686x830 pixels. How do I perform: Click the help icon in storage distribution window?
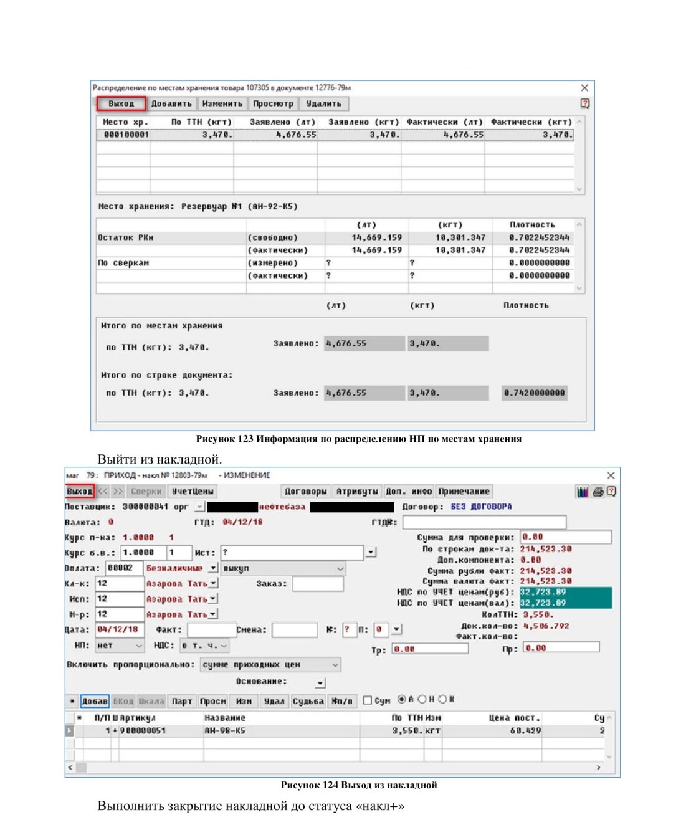[584, 103]
